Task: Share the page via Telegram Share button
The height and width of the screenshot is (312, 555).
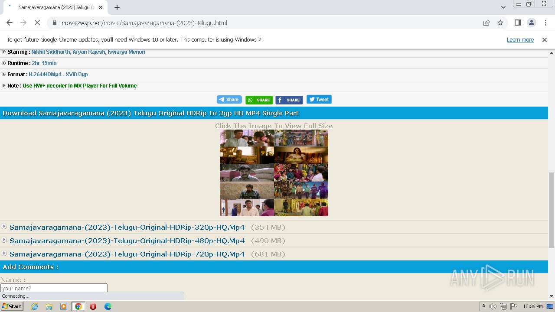Action: [229, 100]
